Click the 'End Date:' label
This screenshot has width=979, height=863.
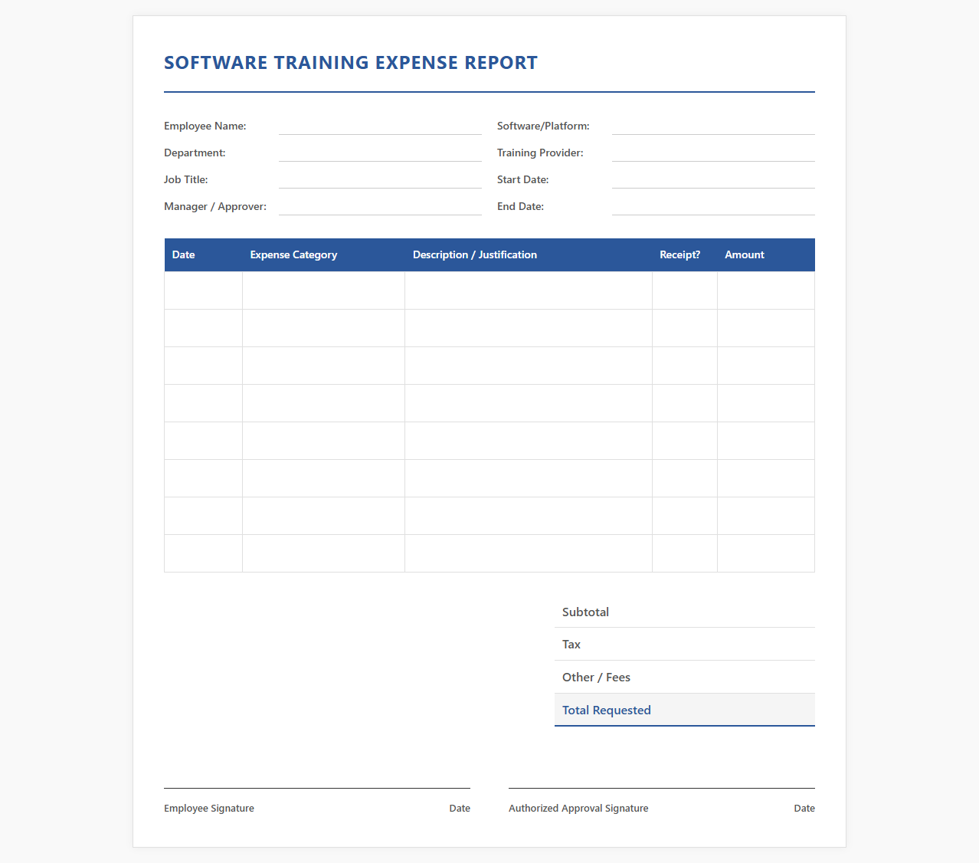point(521,207)
